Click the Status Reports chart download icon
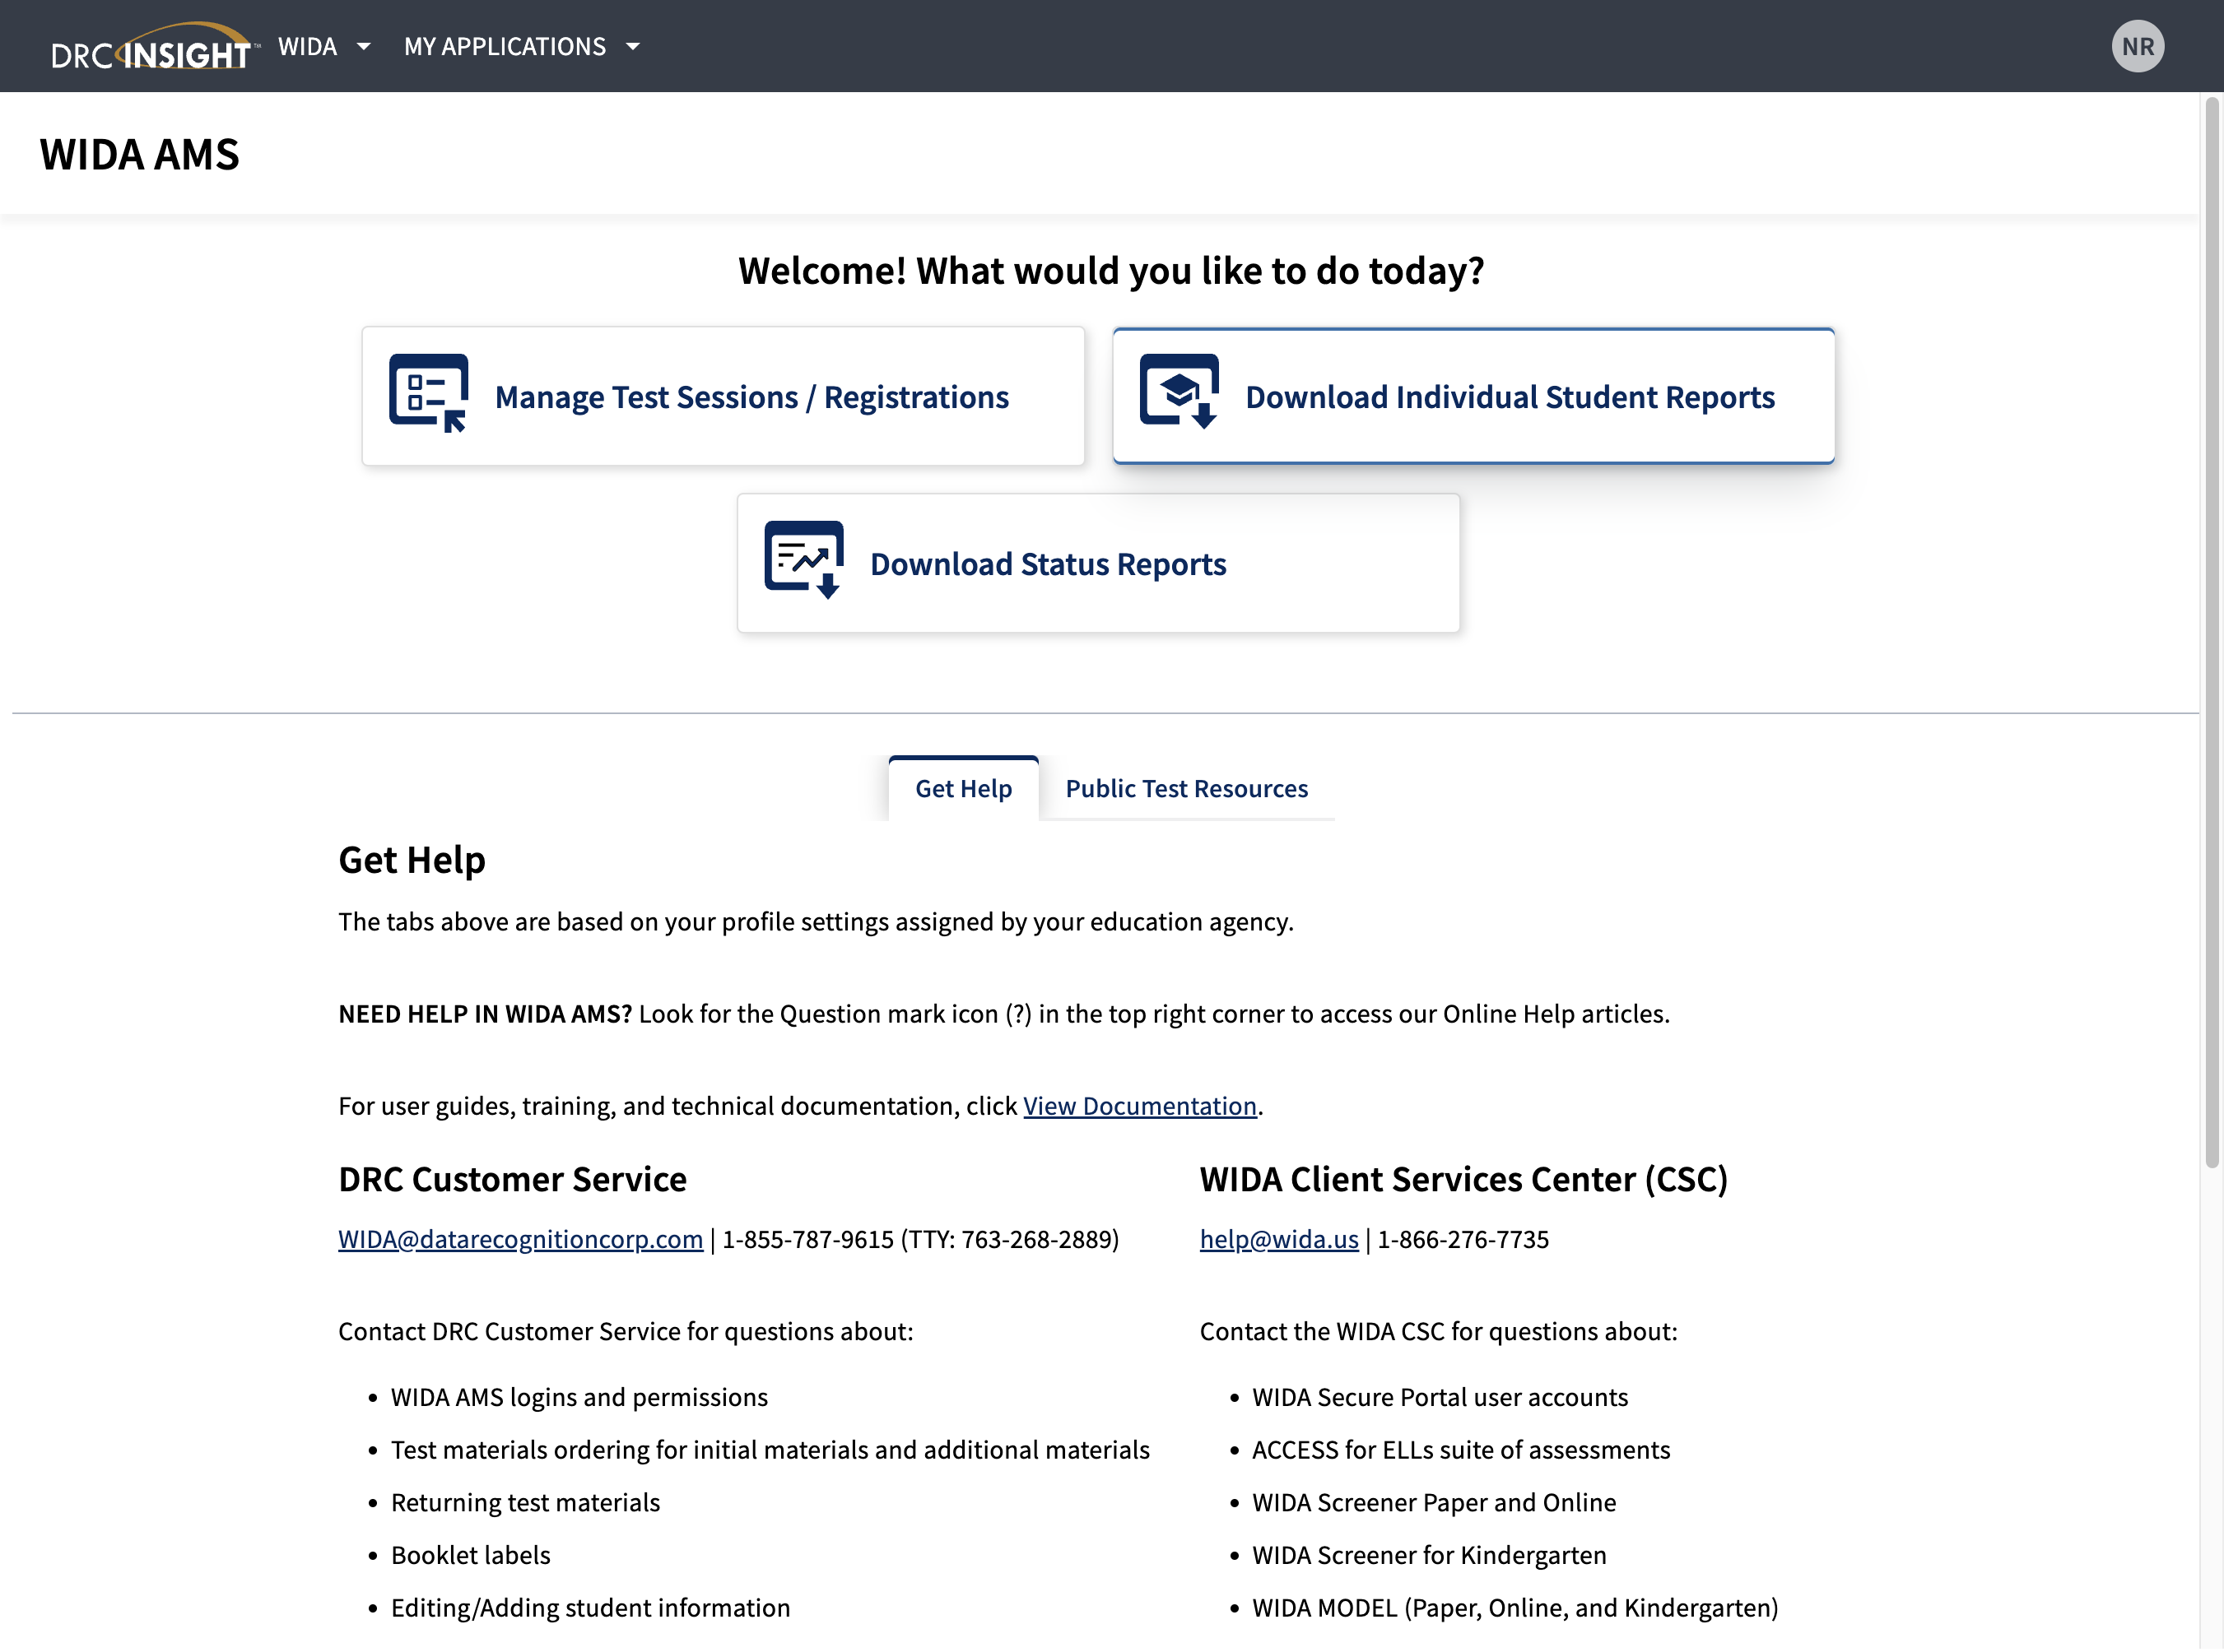Screen dimensions: 2224x1652 point(803,560)
